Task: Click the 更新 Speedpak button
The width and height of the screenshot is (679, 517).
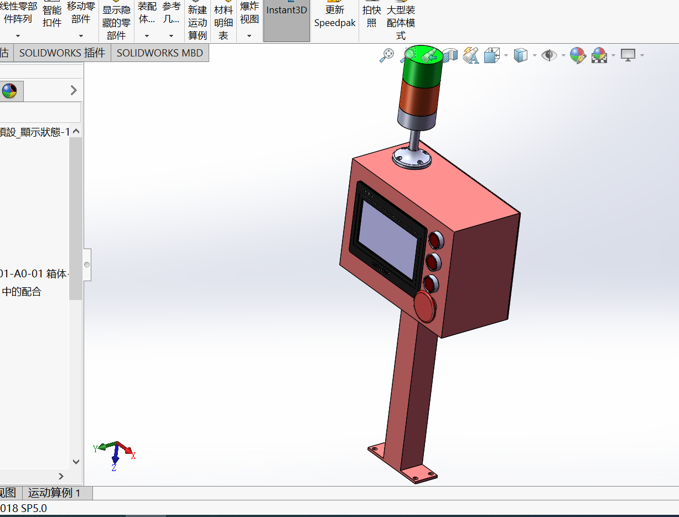Action: coord(335,17)
